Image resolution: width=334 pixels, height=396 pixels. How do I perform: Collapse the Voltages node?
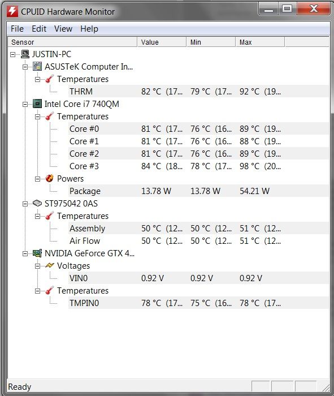(37, 266)
